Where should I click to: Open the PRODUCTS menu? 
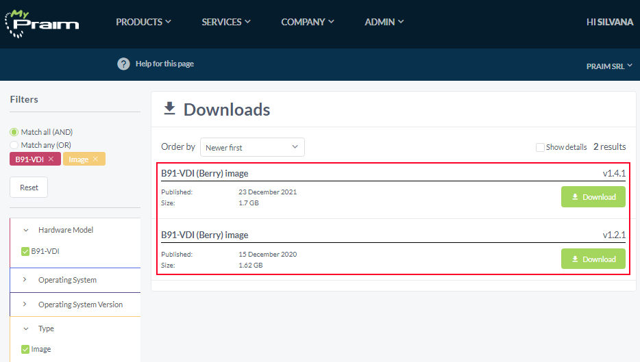click(143, 22)
